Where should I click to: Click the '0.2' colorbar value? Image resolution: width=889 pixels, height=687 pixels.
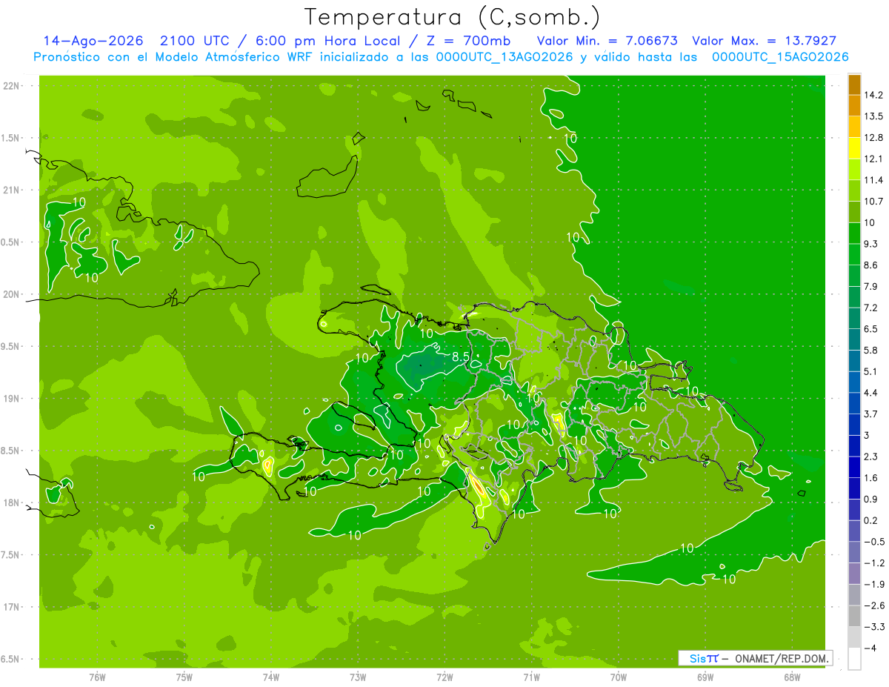click(x=871, y=520)
